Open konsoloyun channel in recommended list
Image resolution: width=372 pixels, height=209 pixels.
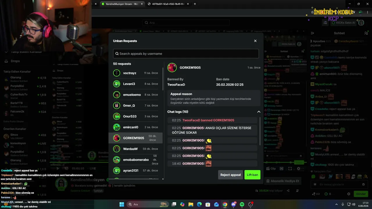(x=25, y=145)
